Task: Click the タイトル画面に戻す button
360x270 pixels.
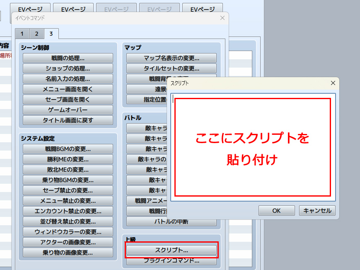Action: pyautogui.click(x=68, y=120)
